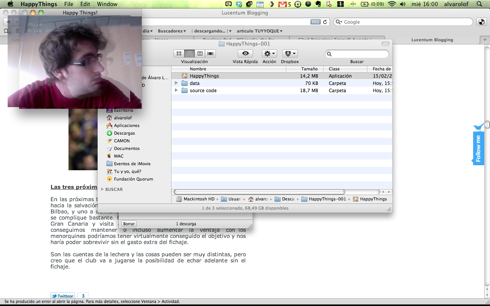
Task: Click the Evernote elephant menu bar icon
Action: 318,4
